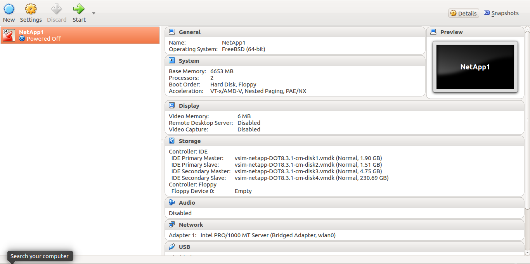This screenshot has height=264, width=530.
Task: Open the Settings gear icon
Action: click(31, 9)
